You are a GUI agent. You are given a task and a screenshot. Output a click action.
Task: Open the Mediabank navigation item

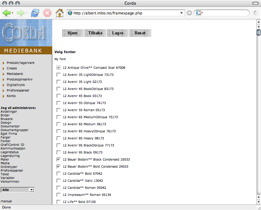pyautogui.click(x=15, y=74)
